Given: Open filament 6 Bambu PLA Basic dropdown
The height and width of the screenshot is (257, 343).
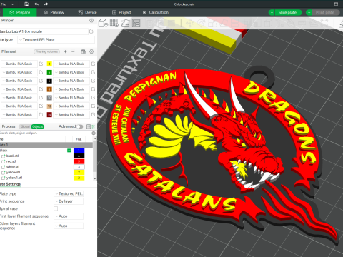Looking at the screenshot, I should point(71,81).
